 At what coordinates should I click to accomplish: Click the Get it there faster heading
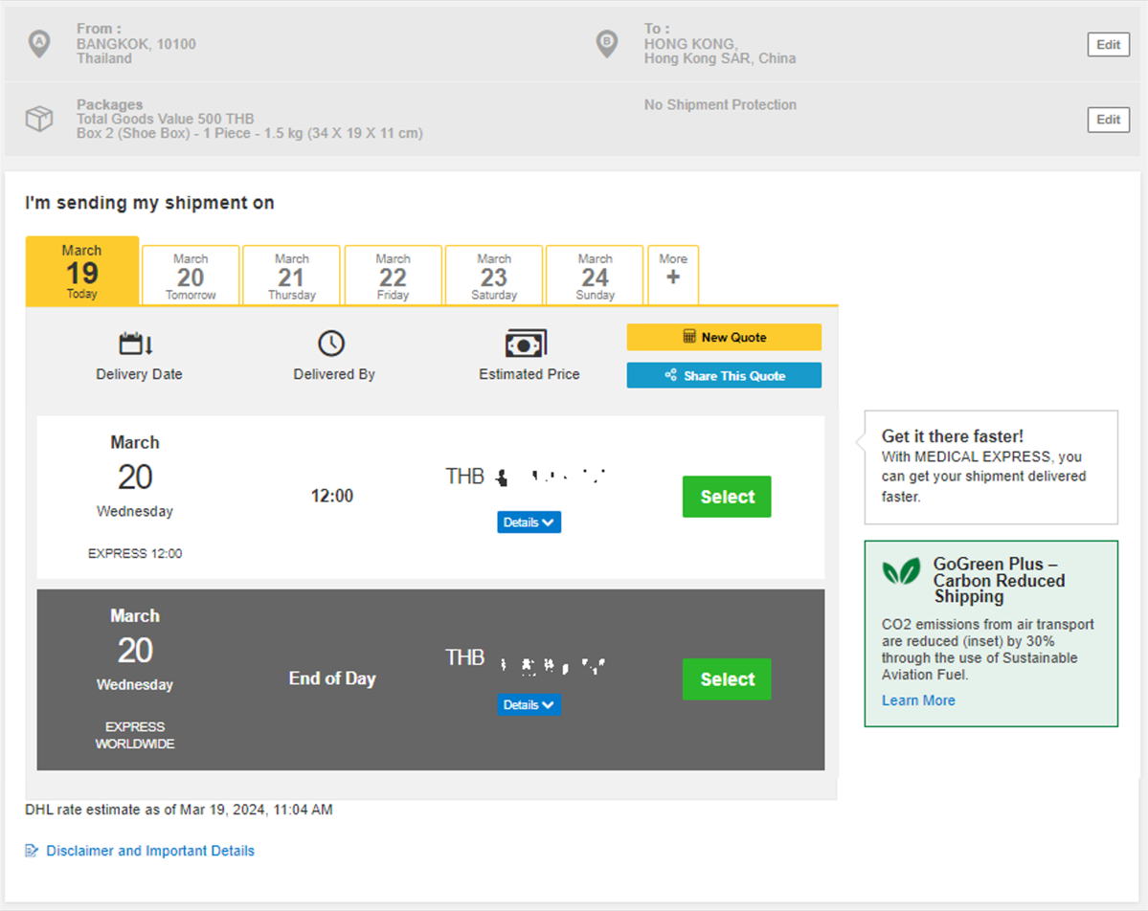pos(952,436)
